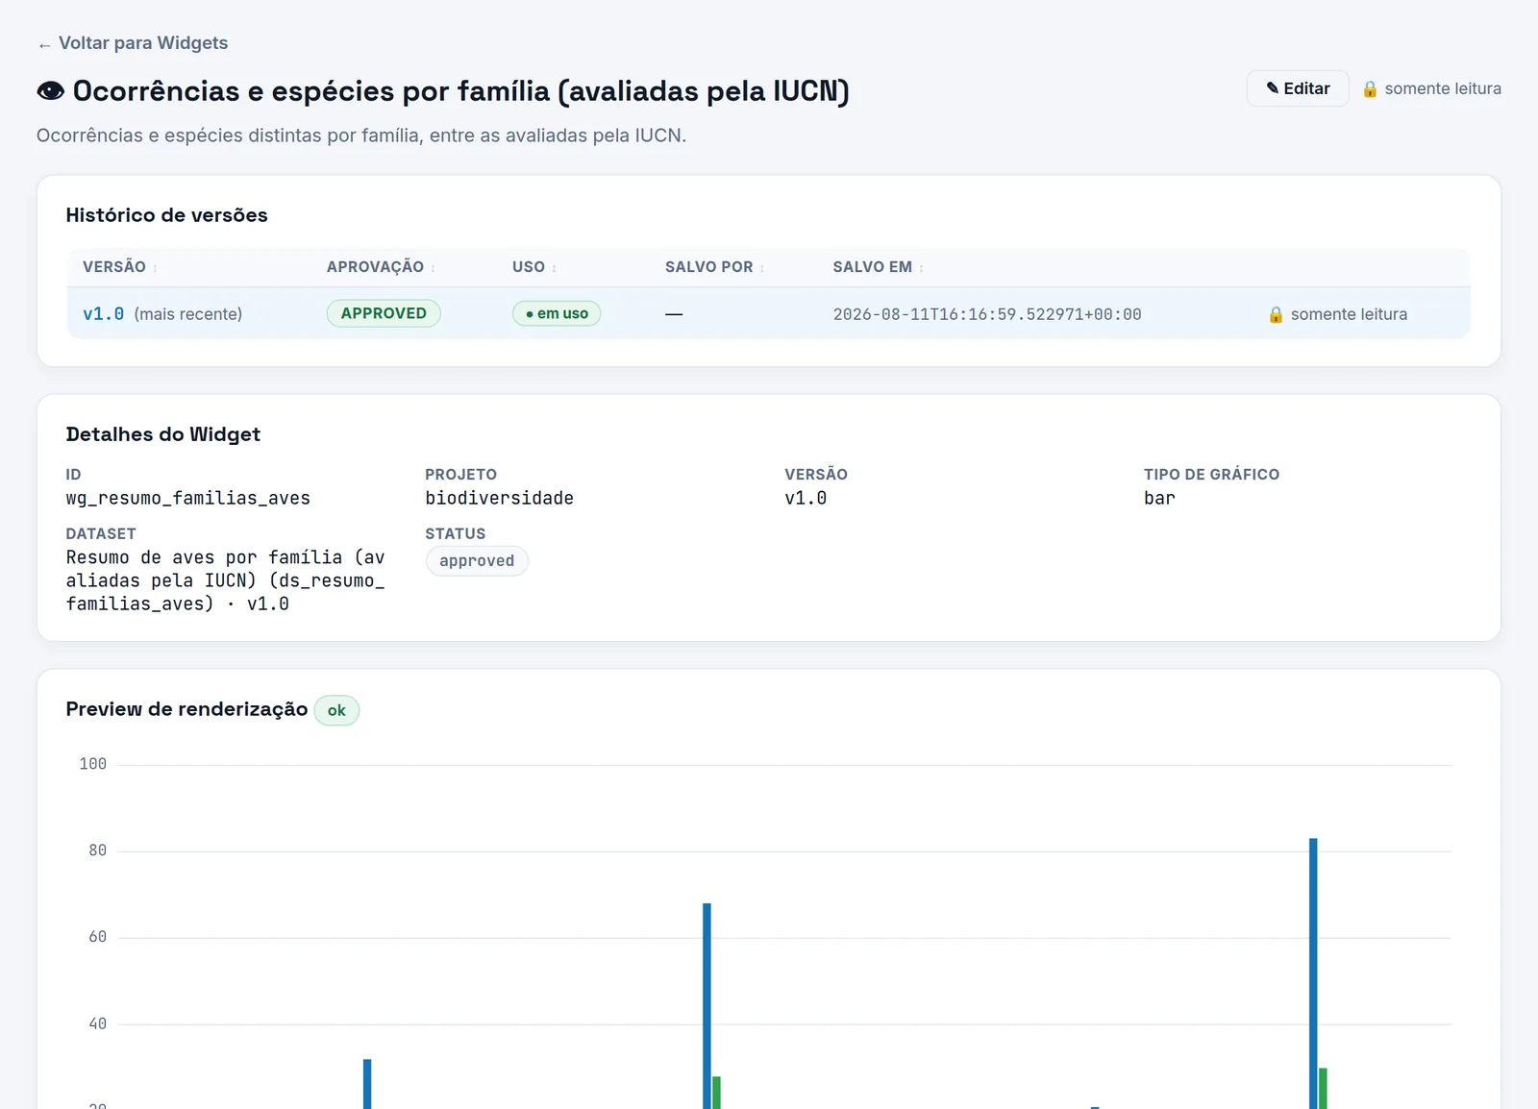Screen dimensions: 1538x1109
Task: Click the approved status pill in details
Action: click(x=477, y=560)
